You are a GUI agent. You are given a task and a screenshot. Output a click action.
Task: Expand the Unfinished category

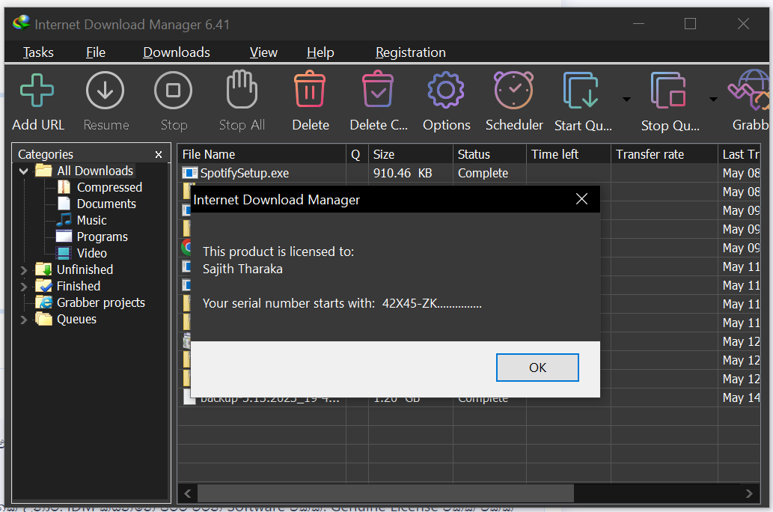click(24, 270)
